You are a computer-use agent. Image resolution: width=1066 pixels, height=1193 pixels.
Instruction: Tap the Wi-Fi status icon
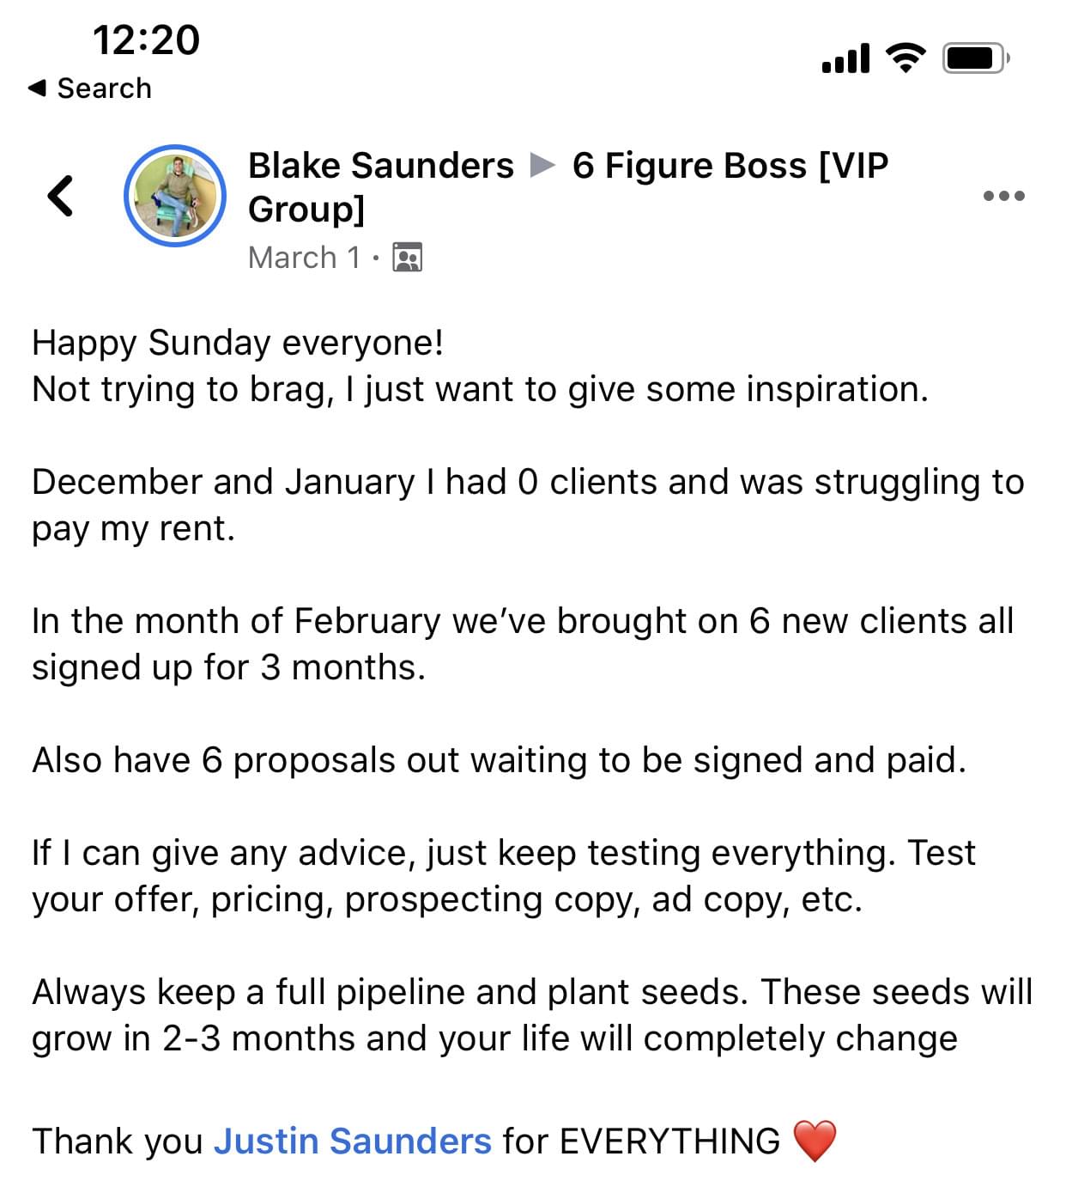coord(905,58)
